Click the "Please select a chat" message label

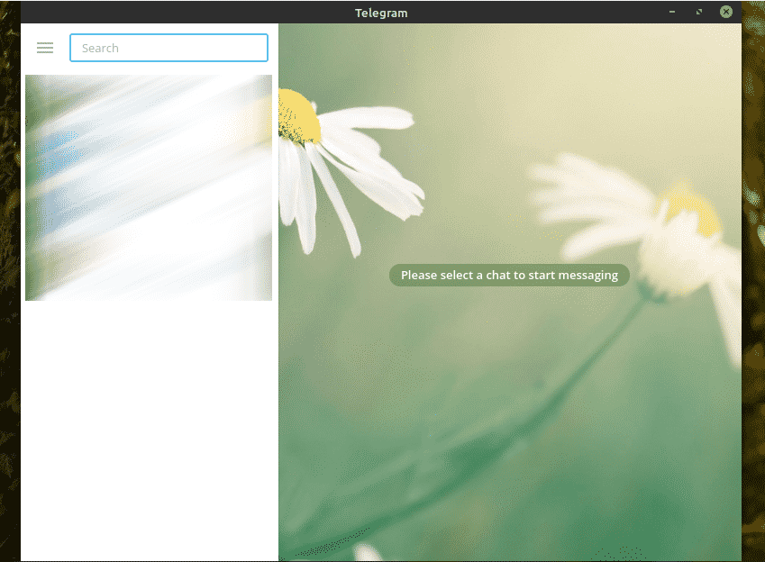pyautogui.click(x=509, y=275)
